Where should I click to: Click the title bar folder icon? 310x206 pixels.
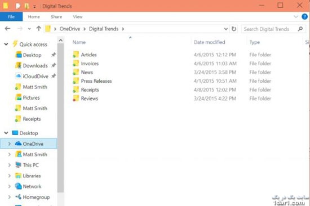[6, 6]
